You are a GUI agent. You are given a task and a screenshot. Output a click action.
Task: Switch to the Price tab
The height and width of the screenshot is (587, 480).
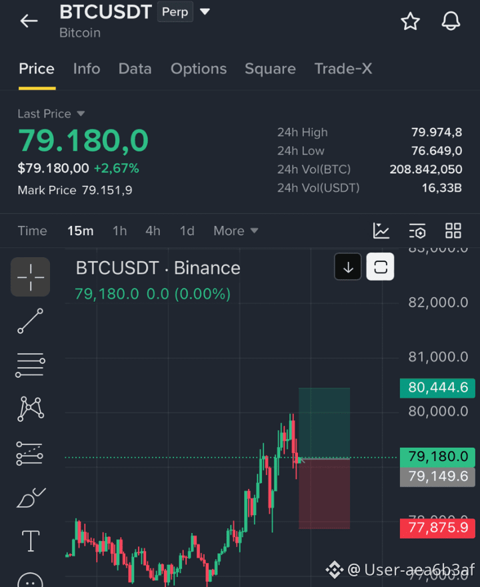(x=37, y=69)
